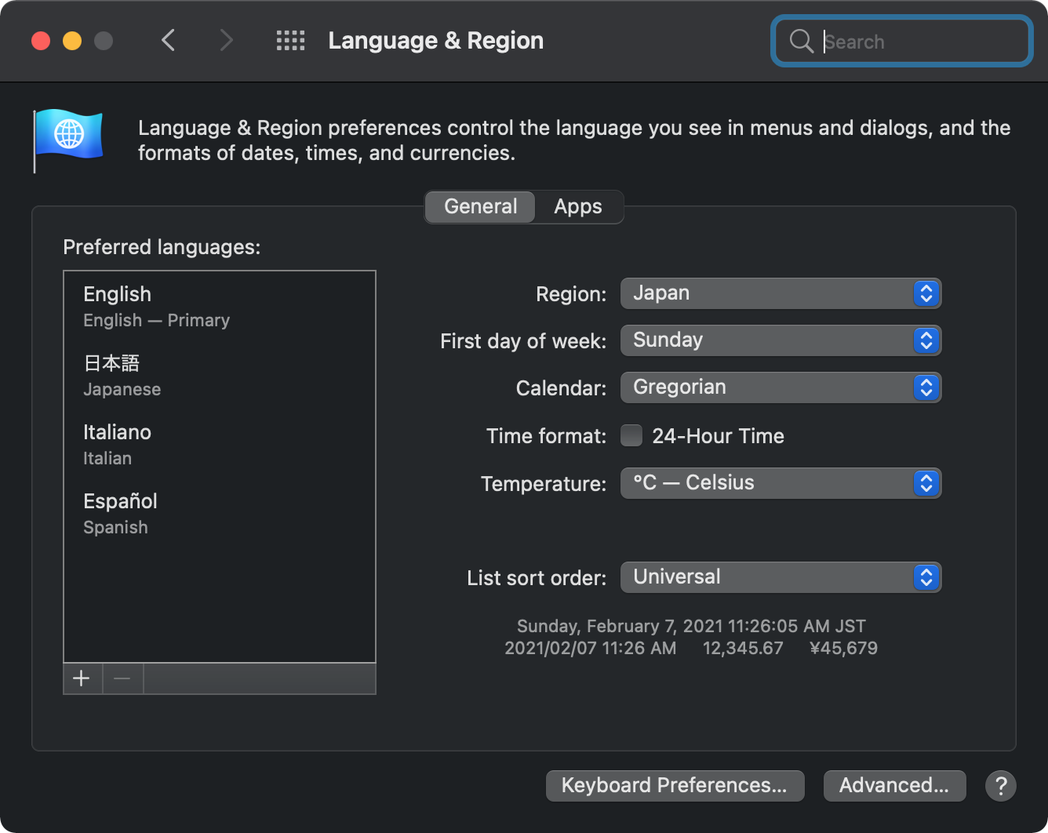This screenshot has height=833, width=1048.
Task: Switch to the Apps tab
Action: pyautogui.click(x=578, y=207)
